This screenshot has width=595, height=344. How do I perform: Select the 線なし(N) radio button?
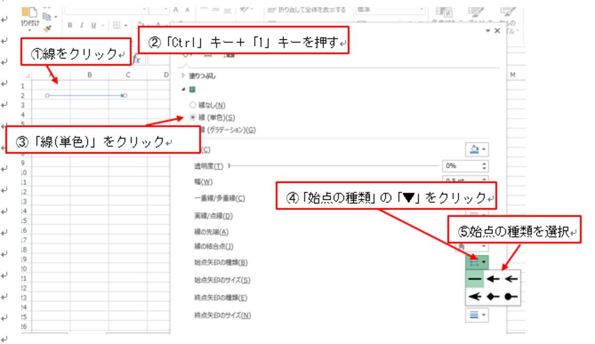point(192,105)
